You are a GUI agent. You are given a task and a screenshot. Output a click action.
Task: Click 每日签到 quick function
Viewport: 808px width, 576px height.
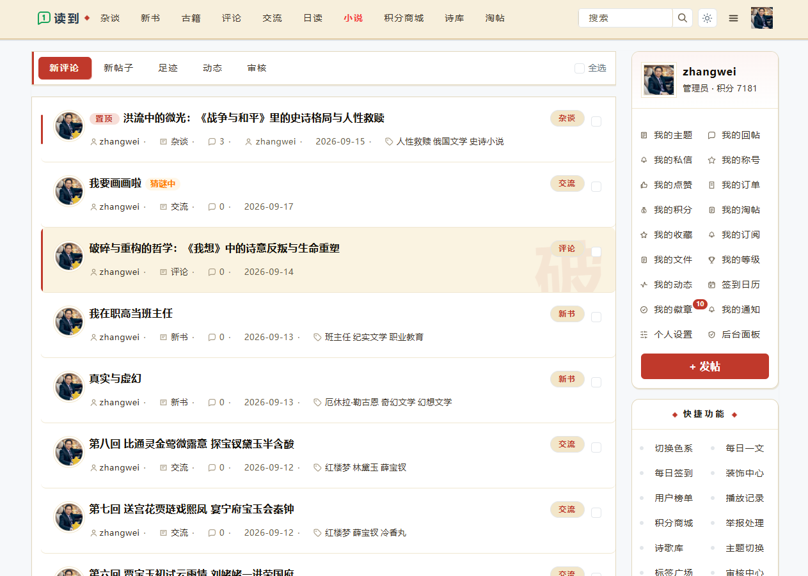pos(674,473)
